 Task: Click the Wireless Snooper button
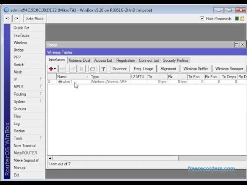pos(229,69)
